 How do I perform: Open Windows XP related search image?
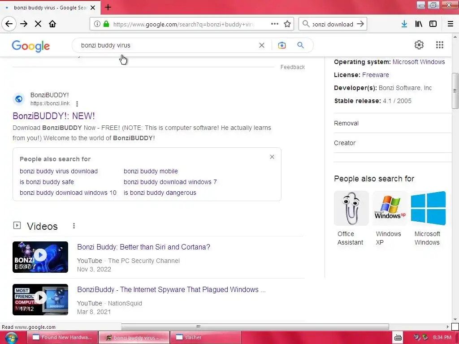[x=390, y=208]
